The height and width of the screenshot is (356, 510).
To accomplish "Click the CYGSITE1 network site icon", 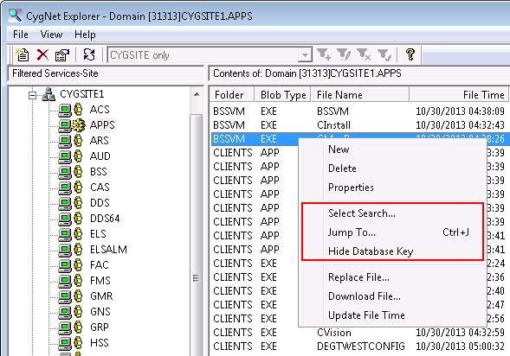I will click(x=48, y=94).
